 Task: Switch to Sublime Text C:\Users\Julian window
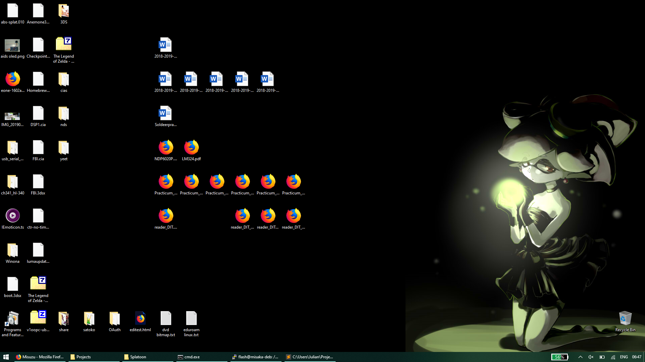coord(310,357)
